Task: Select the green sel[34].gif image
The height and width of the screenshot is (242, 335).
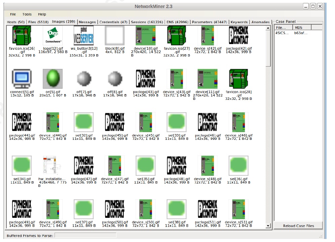Action: [x=22, y=166]
